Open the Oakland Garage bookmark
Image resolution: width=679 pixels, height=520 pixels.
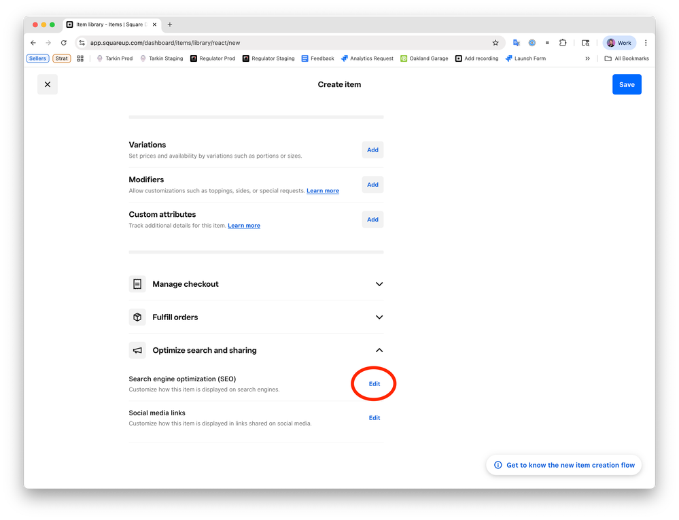pos(425,58)
